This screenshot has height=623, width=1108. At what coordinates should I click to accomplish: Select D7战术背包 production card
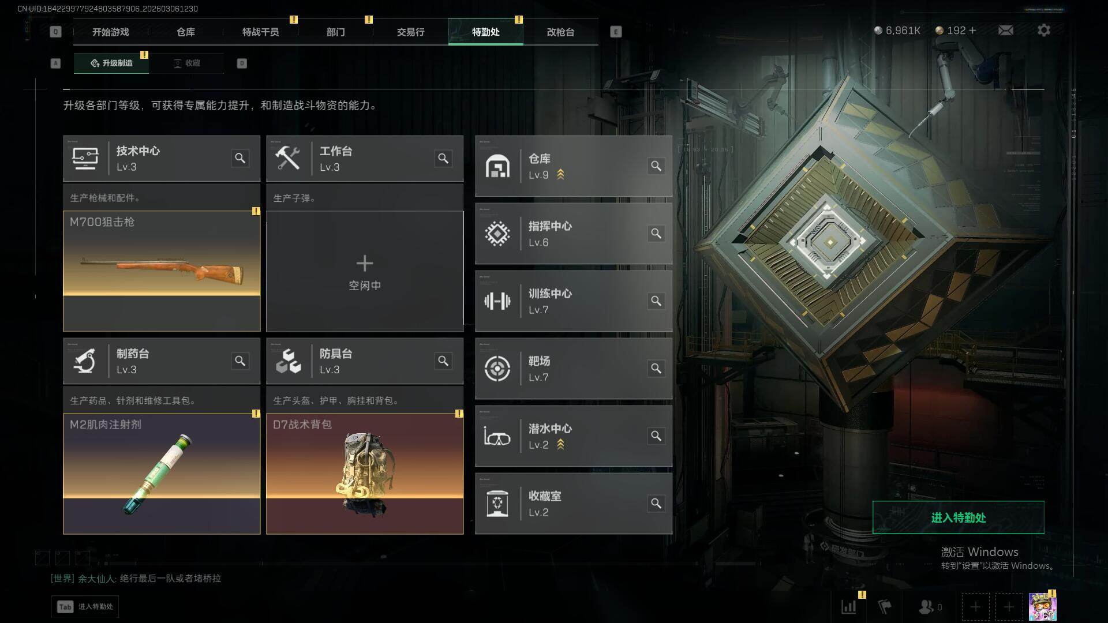[365, 474]
